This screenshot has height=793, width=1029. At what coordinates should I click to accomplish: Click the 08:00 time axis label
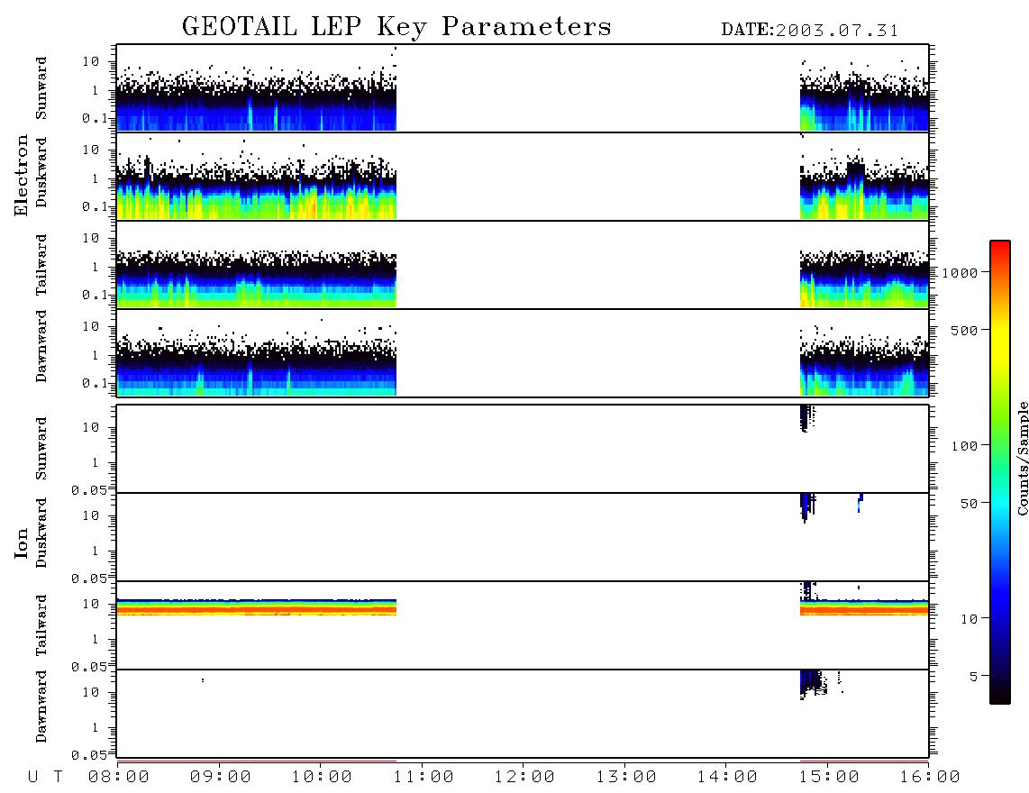pos(119,778)
